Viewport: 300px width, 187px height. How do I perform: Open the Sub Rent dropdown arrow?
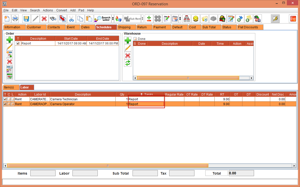pyautogui.click(x=142, y=19)
